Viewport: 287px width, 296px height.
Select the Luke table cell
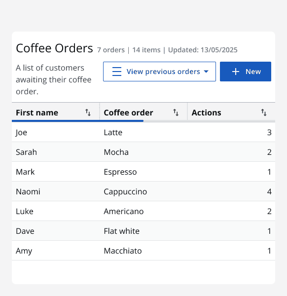click(x=56, y=211)
